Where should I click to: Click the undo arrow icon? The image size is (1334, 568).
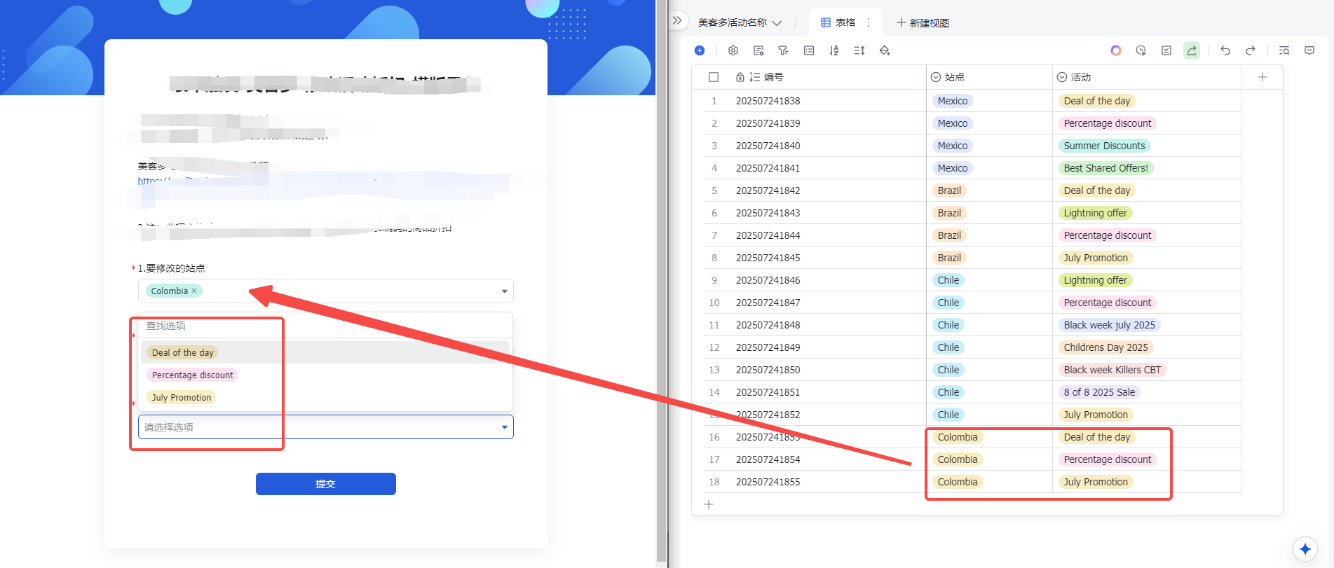tap(1225, 50)
